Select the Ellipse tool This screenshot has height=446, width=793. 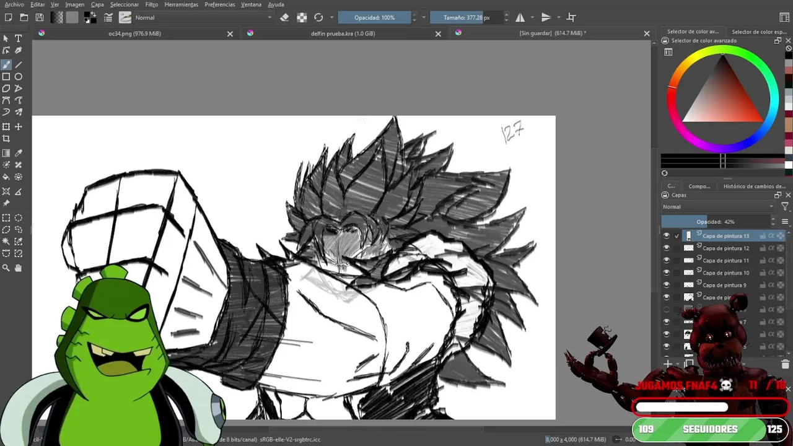pyautogui.click(x=19, y=77)
